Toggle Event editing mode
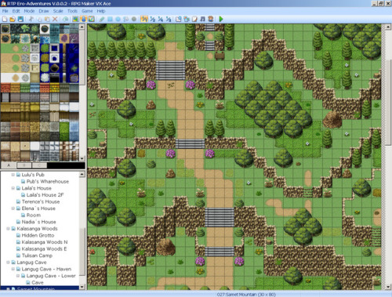This screenshot has width=392, height=297. pos(83,19)
